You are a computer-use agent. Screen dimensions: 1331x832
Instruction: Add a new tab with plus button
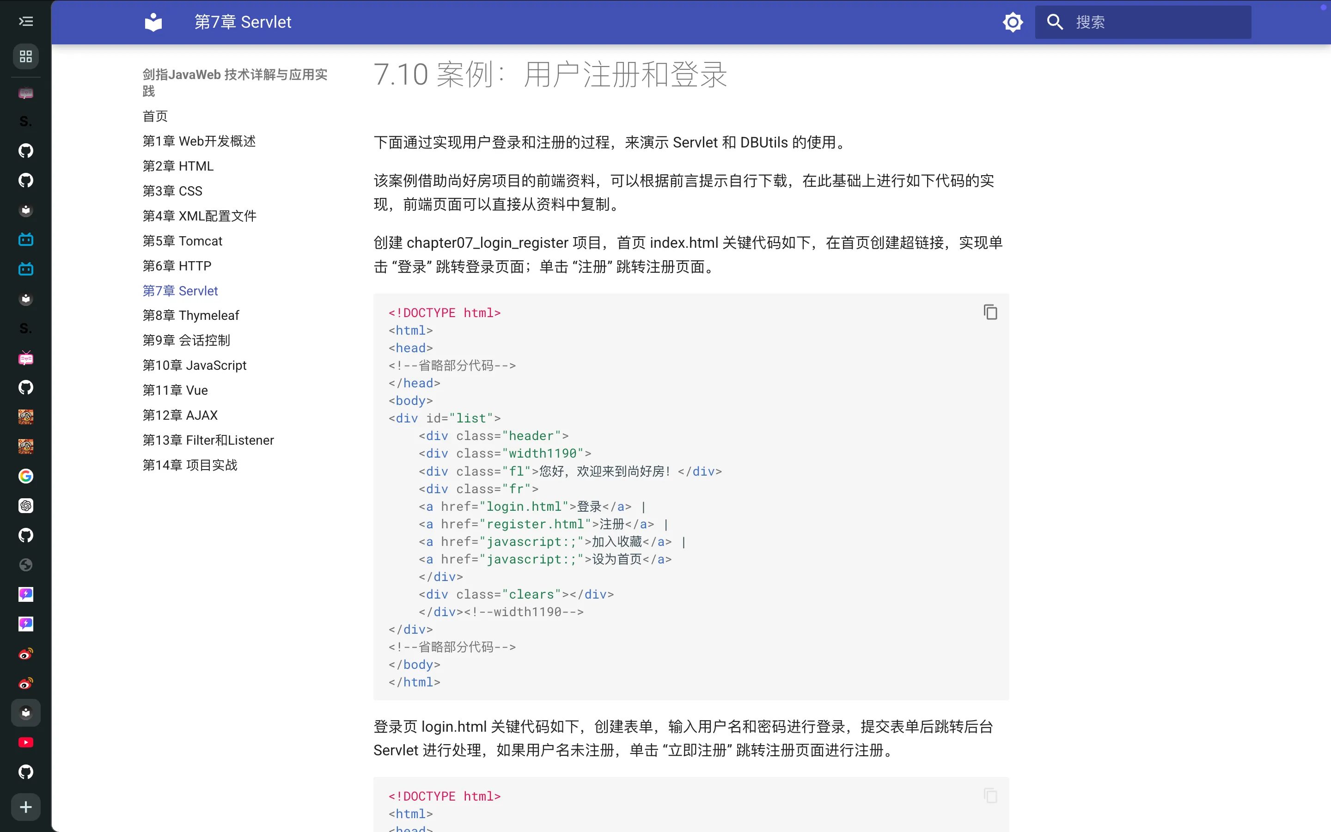pos(26,807)
